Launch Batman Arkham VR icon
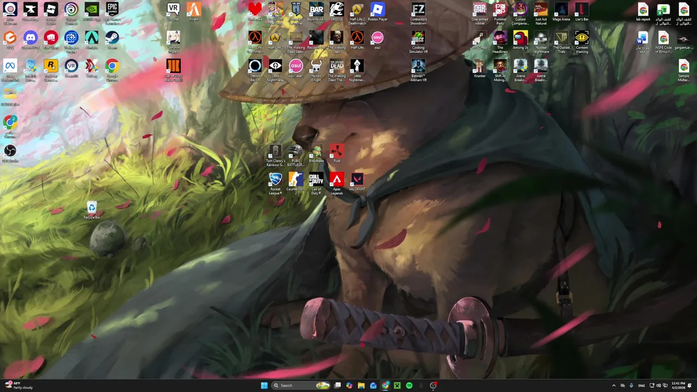Viewport: 697px width, 392px height. (x=418, y=70)
